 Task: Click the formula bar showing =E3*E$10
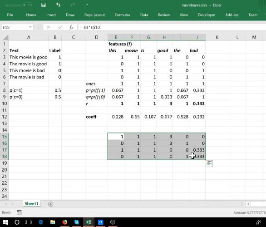coord(172,27)
